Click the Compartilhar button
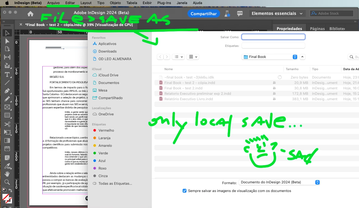Screen dimensions: 359x208 204,14
